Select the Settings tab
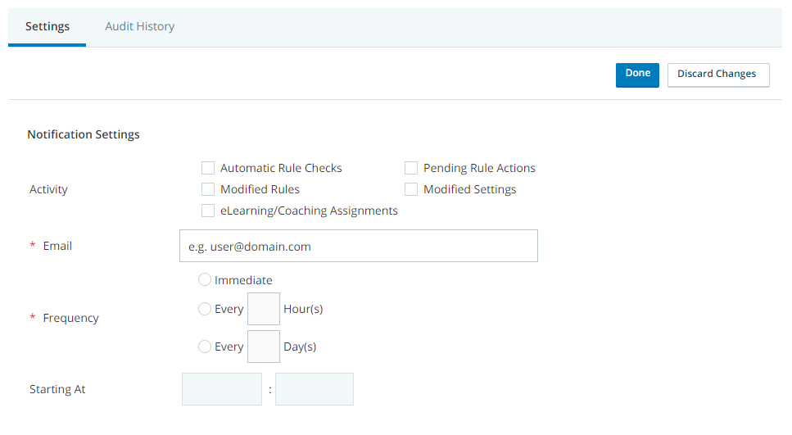792x435 pixels. (x=47, y=26)
